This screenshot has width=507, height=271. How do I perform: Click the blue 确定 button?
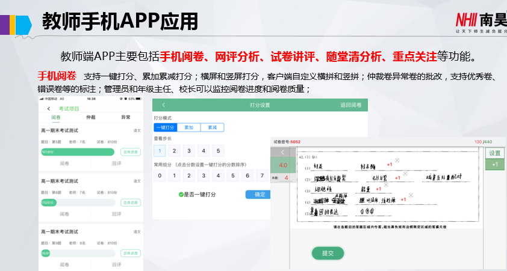(259, 195)
